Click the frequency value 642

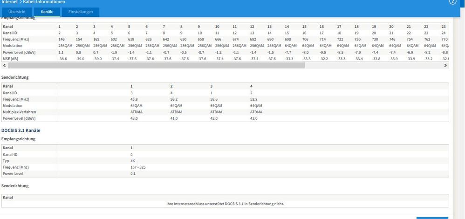(166, 39)
